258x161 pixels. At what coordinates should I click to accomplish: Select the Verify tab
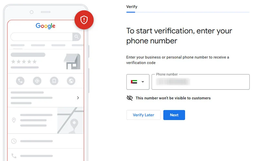pos(132,6)
